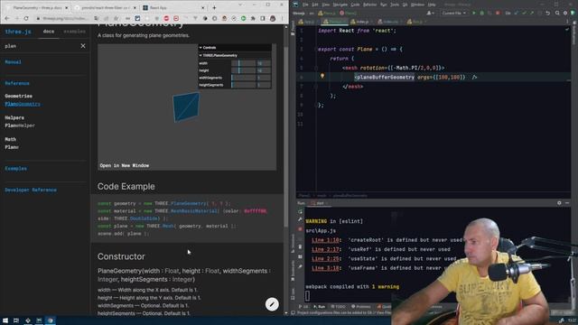Open Run panel settings gear
Screen dimensions: 578x325
point(559,203)
